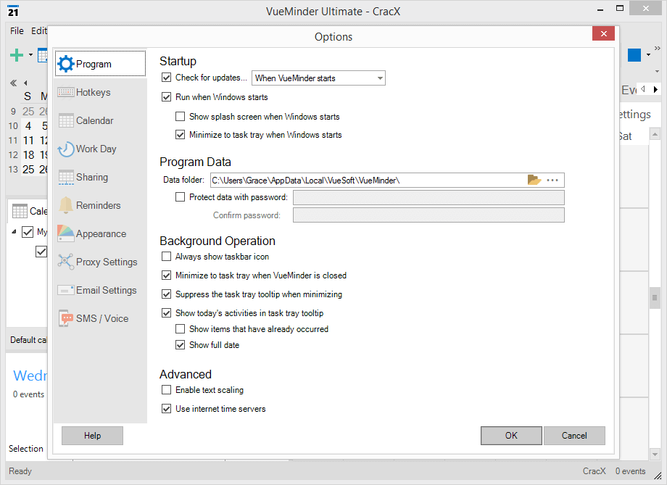Open dropdown arrow next to green plus
667x485 pixels.
(x=30, y=55)
